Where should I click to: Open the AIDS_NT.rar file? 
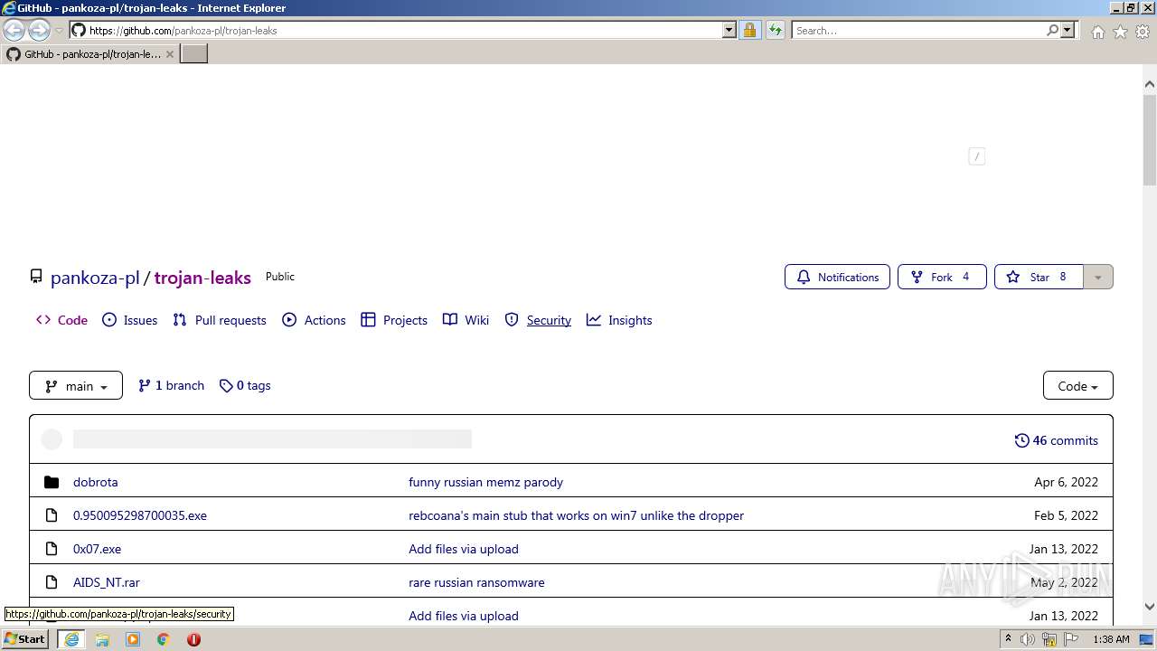pos(107,582)
